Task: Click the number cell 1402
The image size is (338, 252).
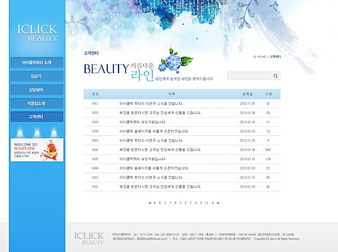Action: point(95,186)
